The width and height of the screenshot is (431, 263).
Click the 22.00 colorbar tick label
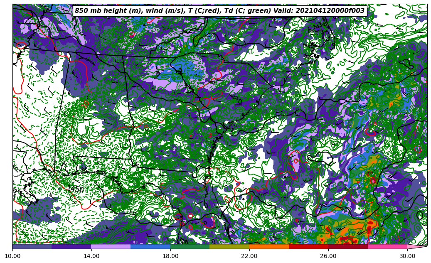tap(249, 256)
